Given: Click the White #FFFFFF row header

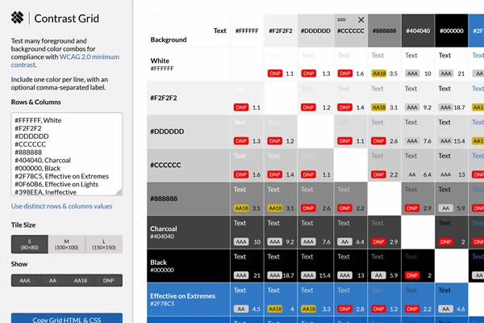Looking at the screenshot, I should click(188, 65).
